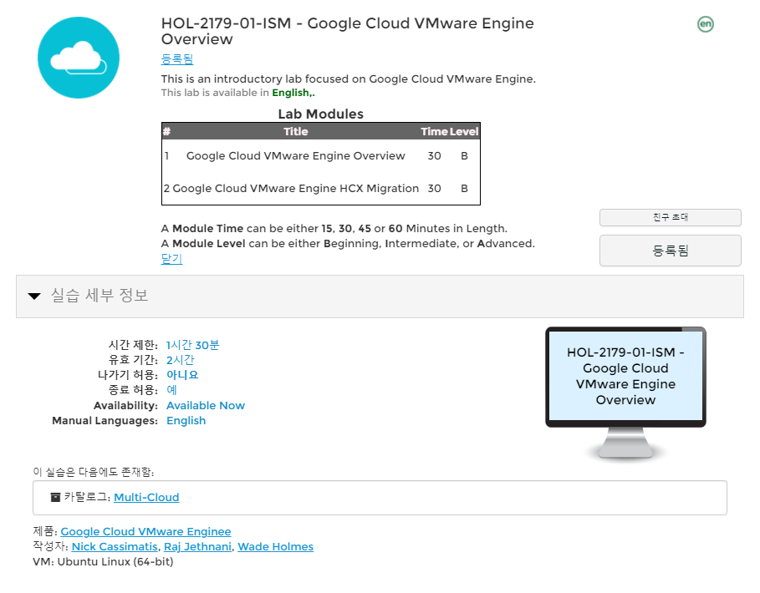Screen dimensions: 760x593
Task: Click the lab title heading HOL-2179-01-ISM
Action: [348, 31]
